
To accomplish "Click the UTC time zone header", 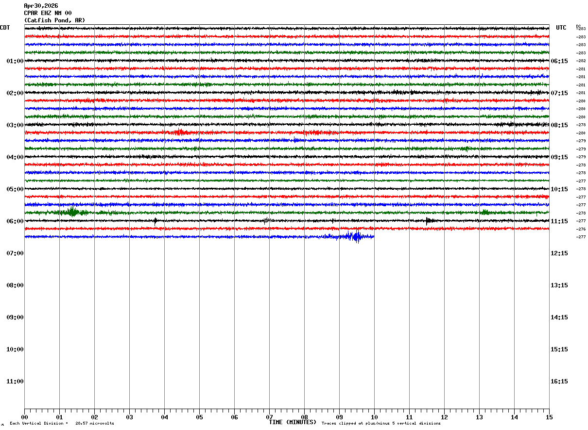I will click(x=561, y=28).
